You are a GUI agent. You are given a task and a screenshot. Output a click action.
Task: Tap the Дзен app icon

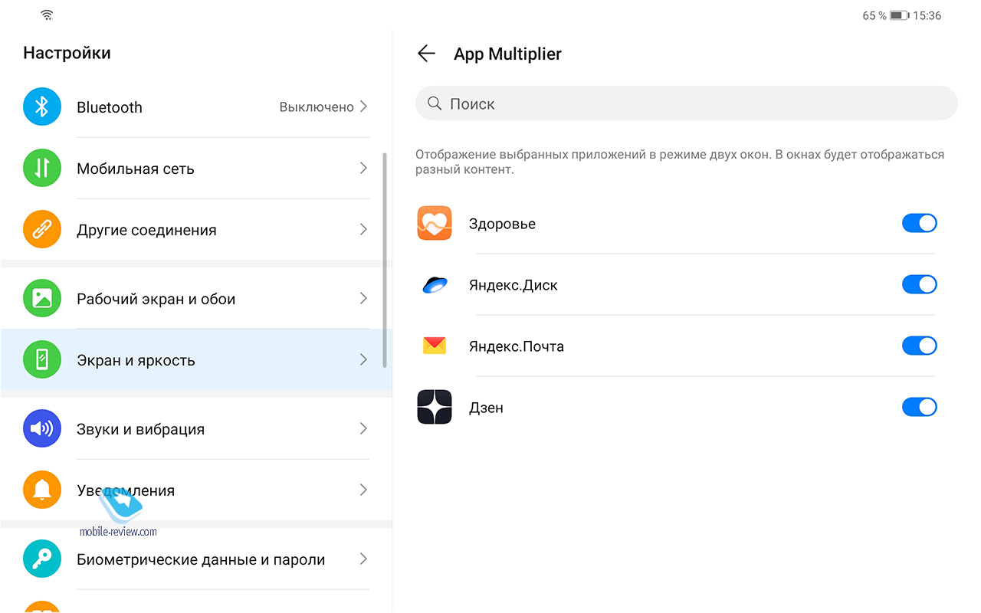(x=435, y=407)
